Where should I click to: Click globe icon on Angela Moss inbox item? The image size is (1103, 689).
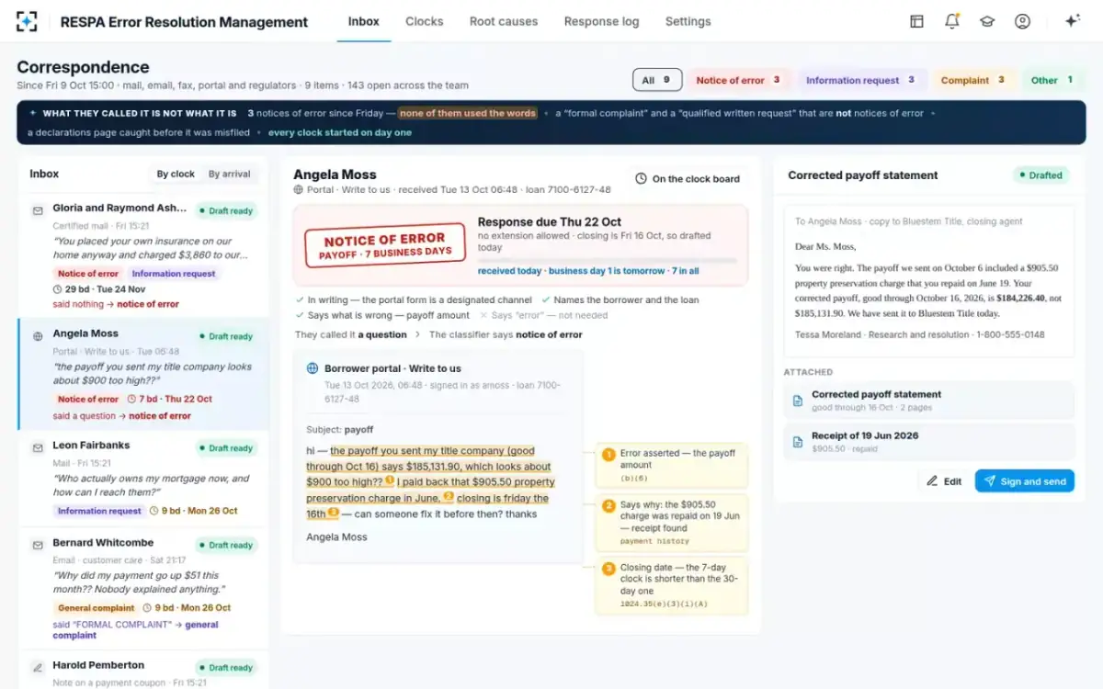tap(38, 336)
